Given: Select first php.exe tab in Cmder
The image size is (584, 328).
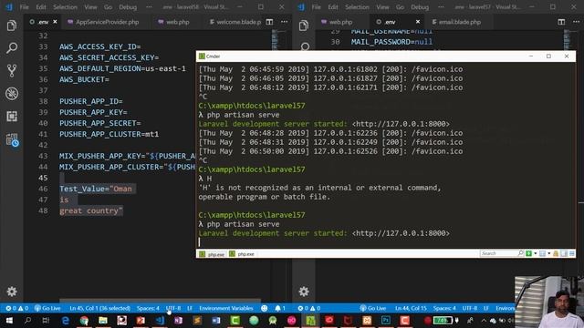Looking at the screenshot, I should [212, 254].
